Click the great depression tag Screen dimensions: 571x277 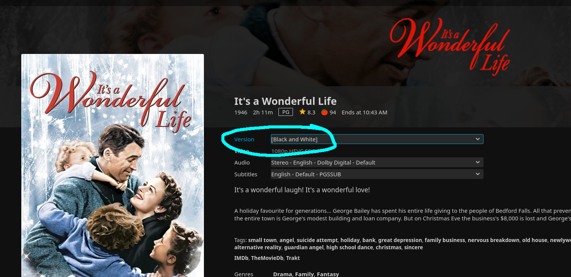(x=400, y=240)
